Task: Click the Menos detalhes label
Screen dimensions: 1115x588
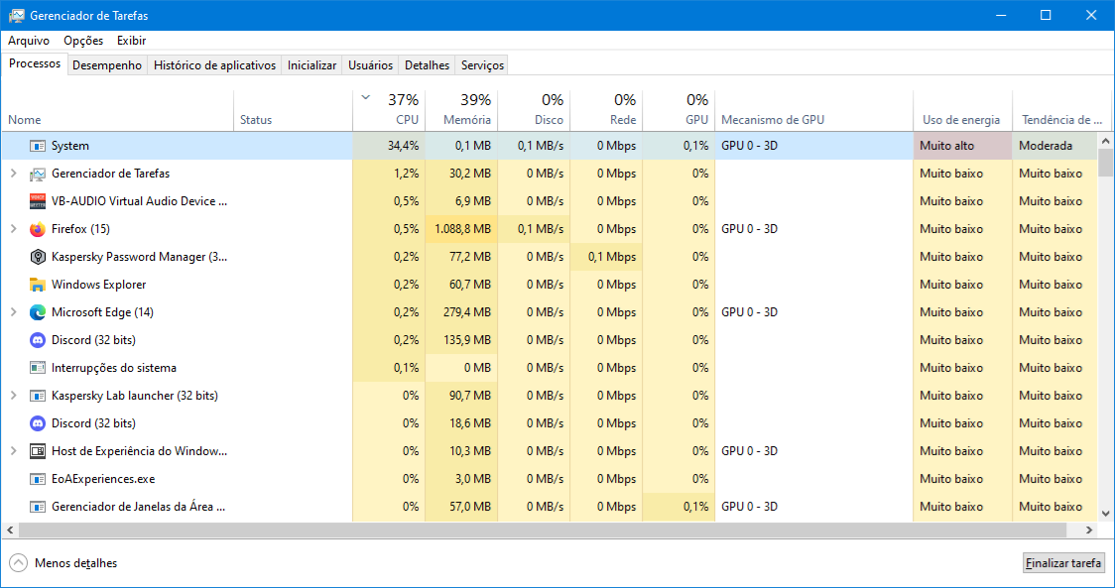Action: coord(76,563)
